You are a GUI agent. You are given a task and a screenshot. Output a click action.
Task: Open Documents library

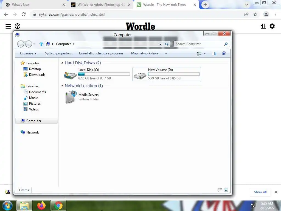coord(37,92)
